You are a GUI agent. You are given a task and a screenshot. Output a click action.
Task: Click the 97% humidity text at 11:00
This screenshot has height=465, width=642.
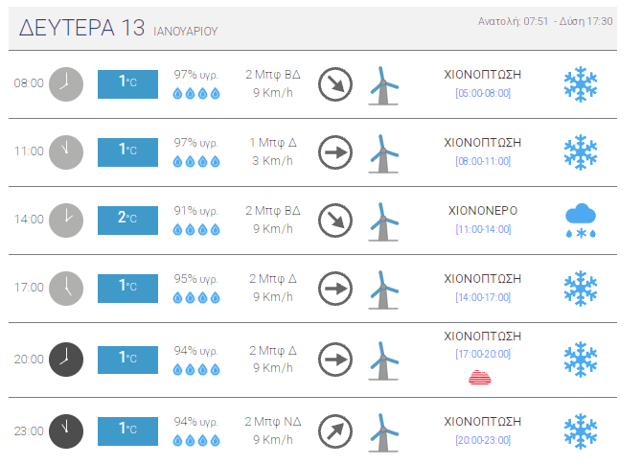tap(195, 142)
